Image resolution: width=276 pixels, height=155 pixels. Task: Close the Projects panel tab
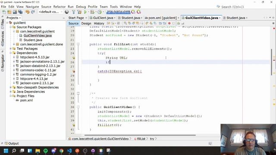coord(20,18)
